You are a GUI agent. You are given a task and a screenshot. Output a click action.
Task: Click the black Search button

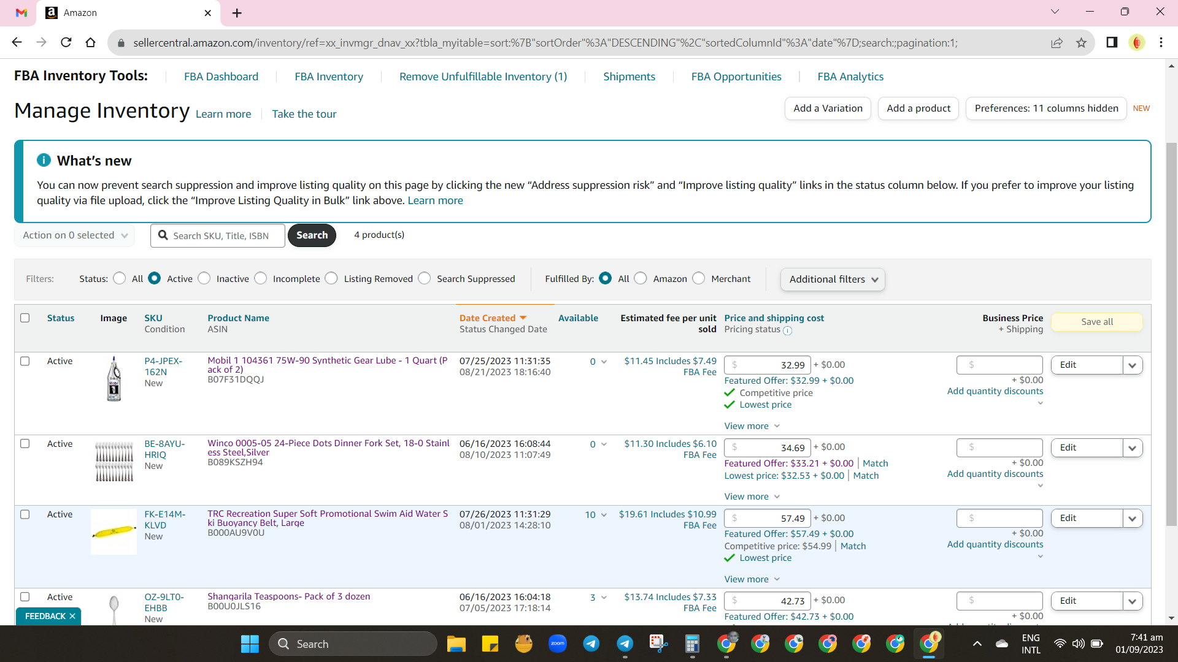click(x=312, y=235)
